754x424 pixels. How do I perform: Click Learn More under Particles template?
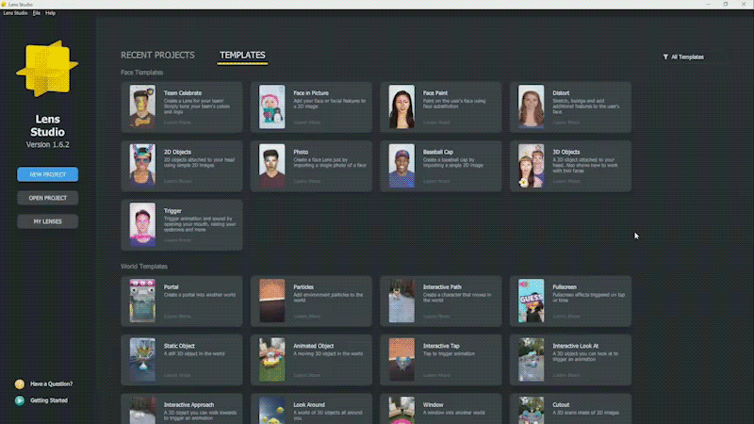pyautogui.click(x=306, y=316)
